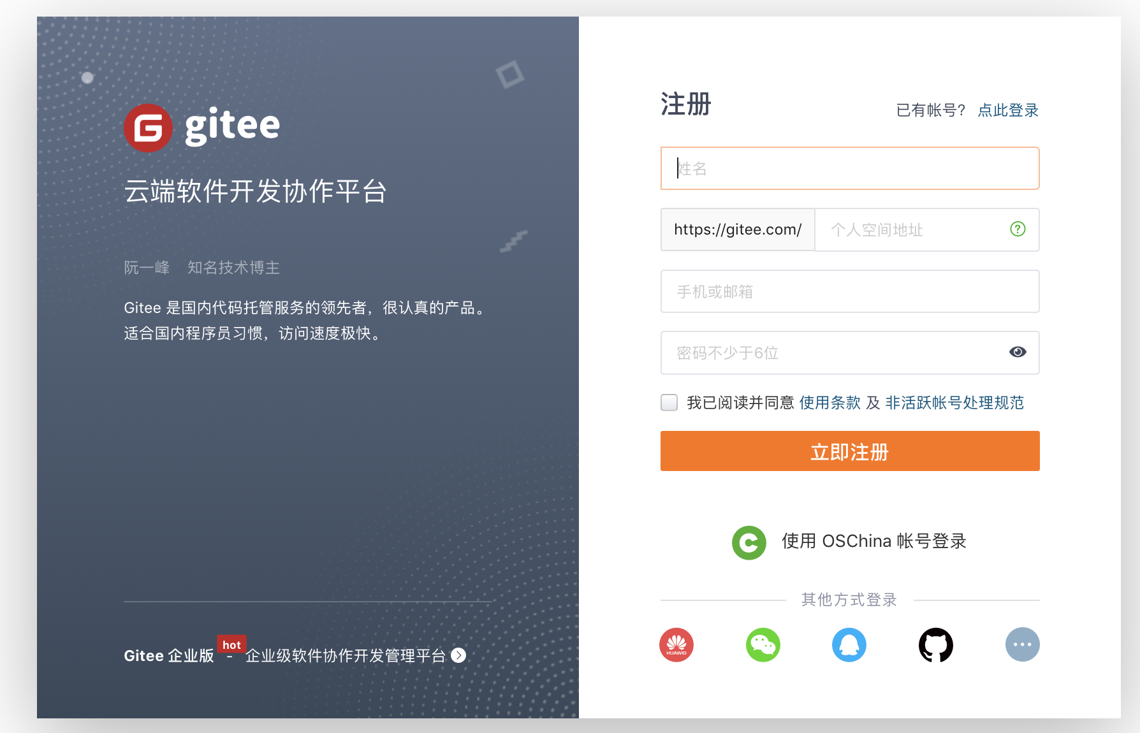Open the 点此登录 link

1008,110
